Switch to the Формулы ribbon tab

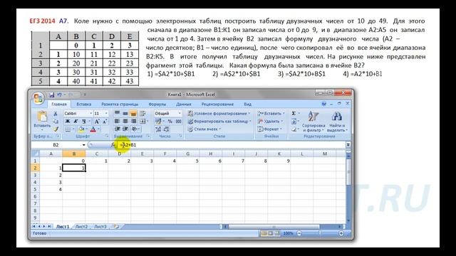click(x=157, y=105)
